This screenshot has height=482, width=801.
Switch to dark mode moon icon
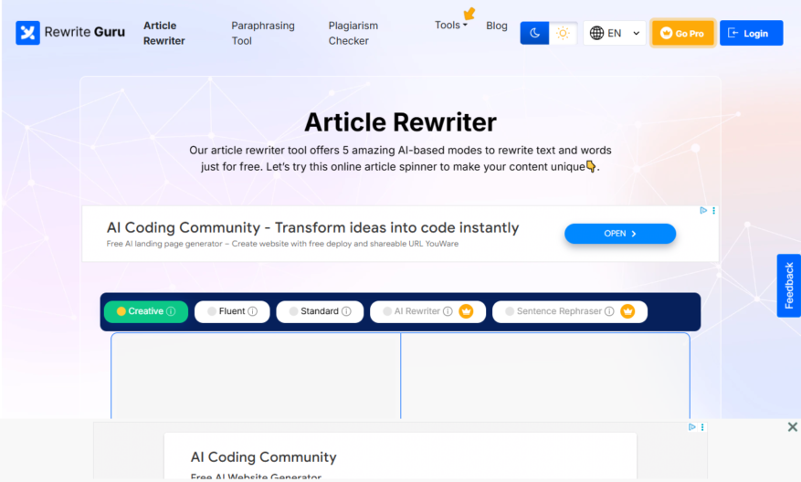pos(534,33)
